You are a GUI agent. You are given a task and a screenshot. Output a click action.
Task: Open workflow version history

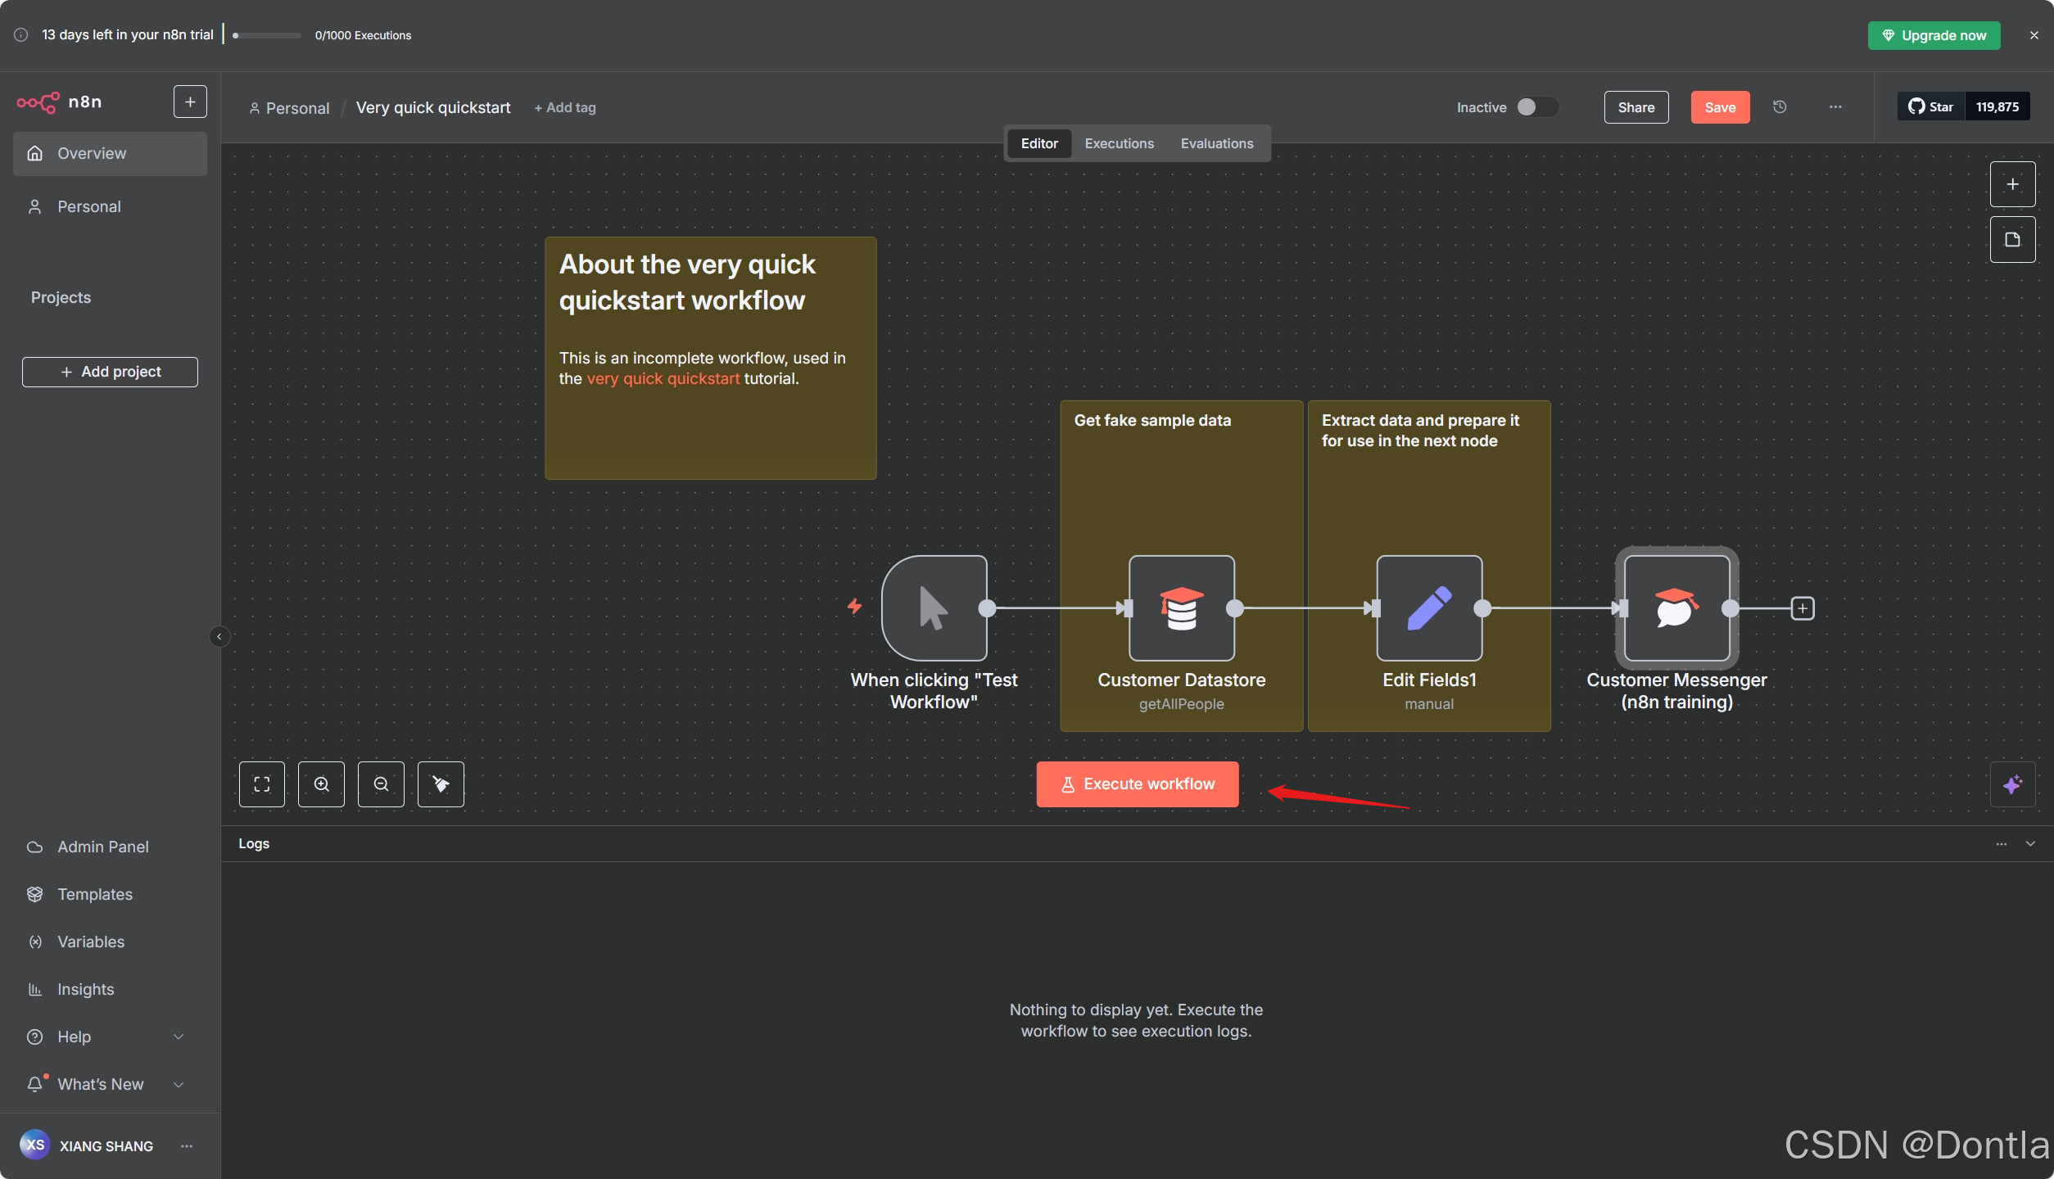tap(1779, 106)
